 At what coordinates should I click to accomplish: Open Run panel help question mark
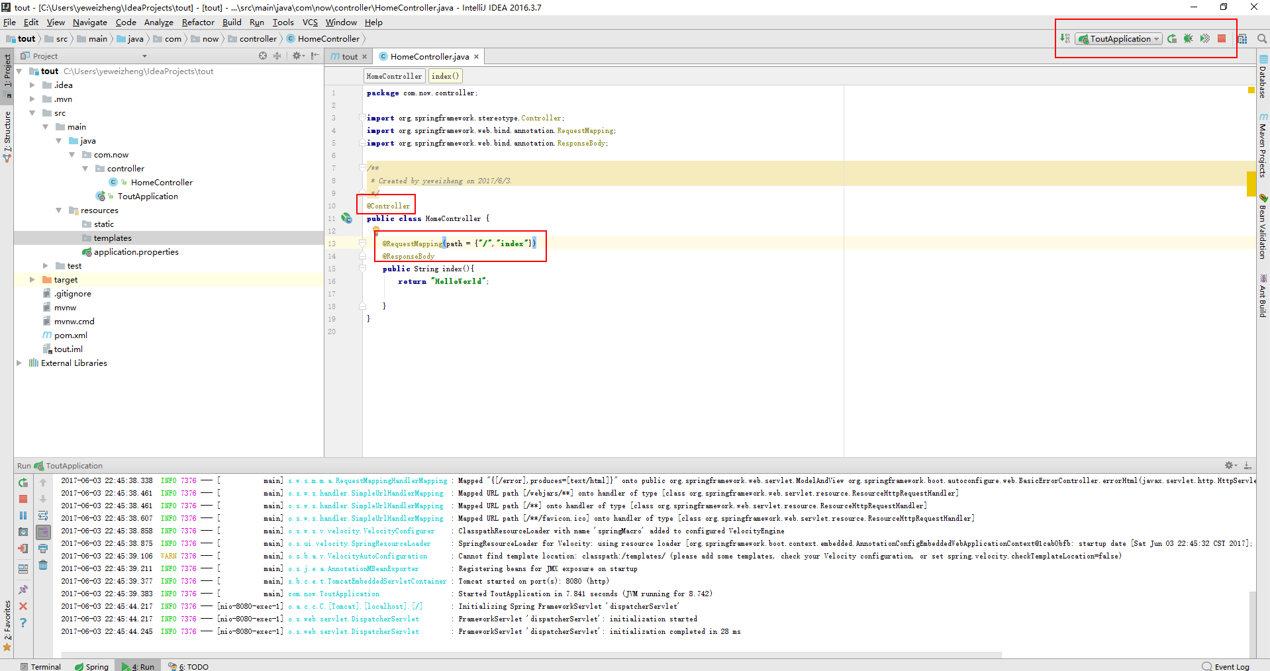coord(23,623)
